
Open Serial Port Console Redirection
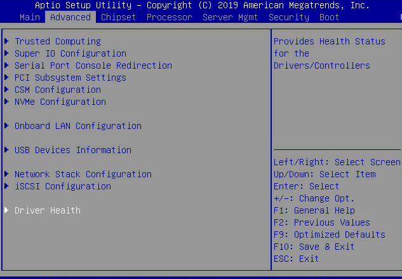pos(93,65)
